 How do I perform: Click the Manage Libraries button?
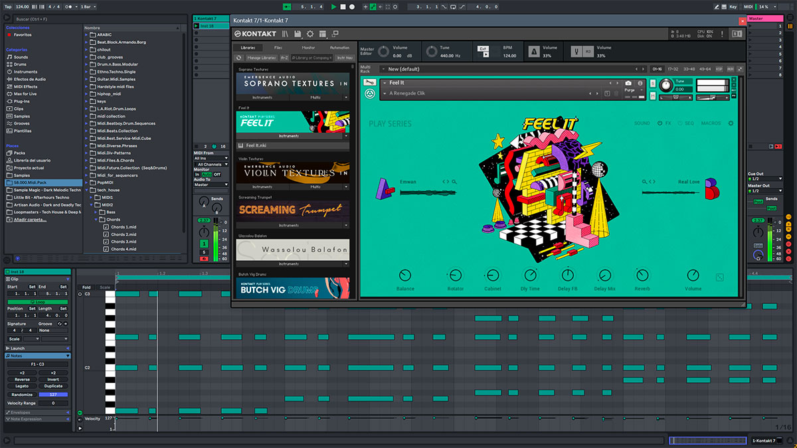tap(262, 58)
